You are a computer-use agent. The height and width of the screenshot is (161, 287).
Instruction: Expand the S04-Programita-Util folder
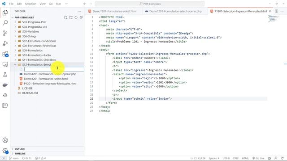(35, 27)
